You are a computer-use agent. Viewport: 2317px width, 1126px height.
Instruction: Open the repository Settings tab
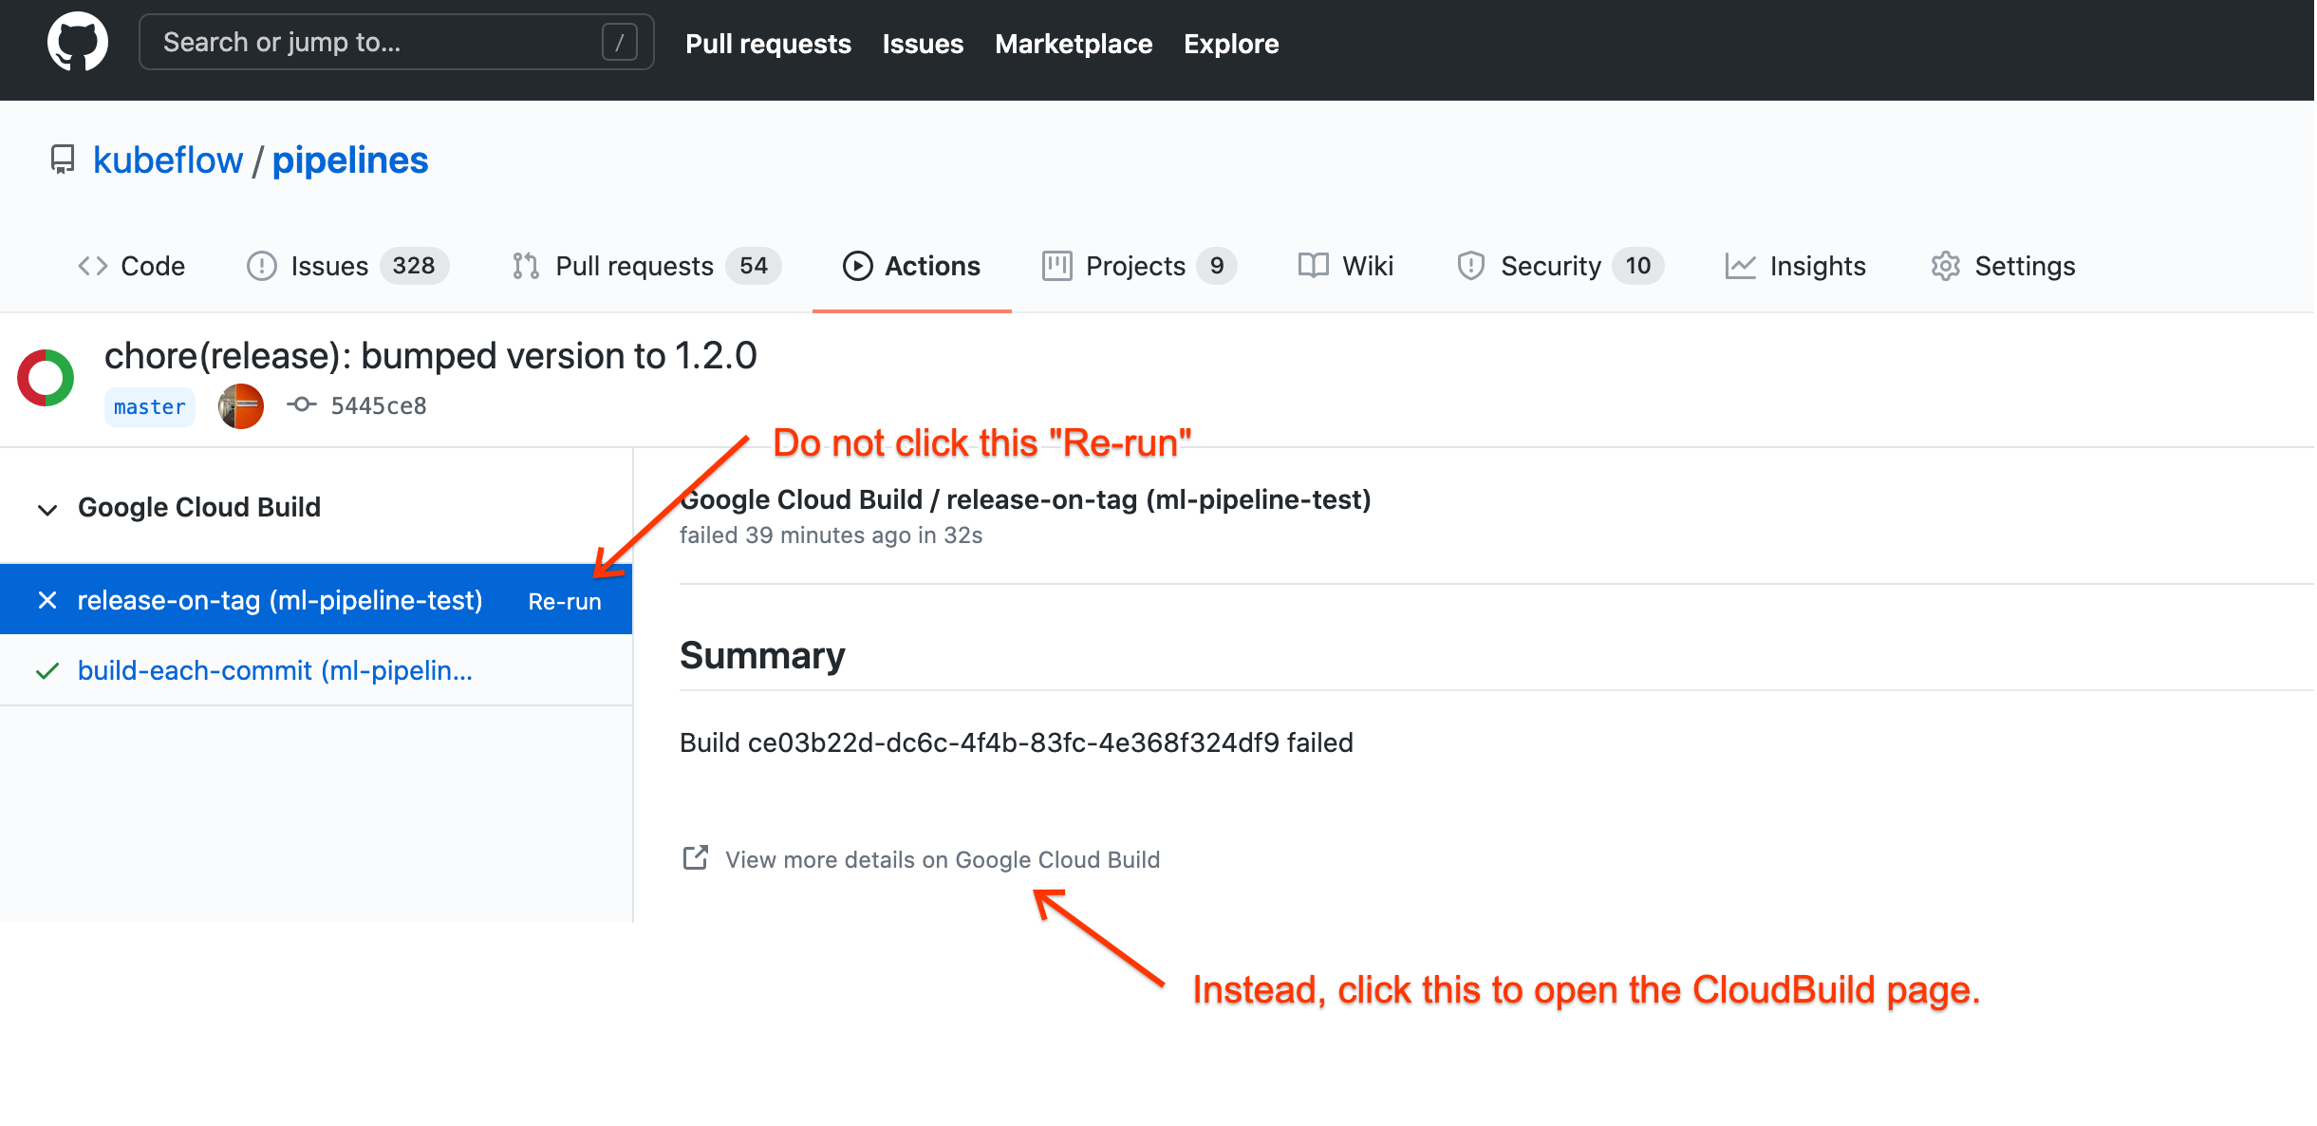coord(2003,266)
